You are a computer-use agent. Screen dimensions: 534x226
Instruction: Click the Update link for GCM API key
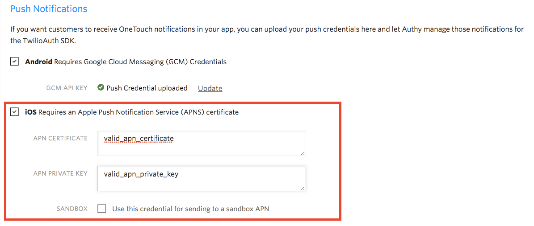210,88
